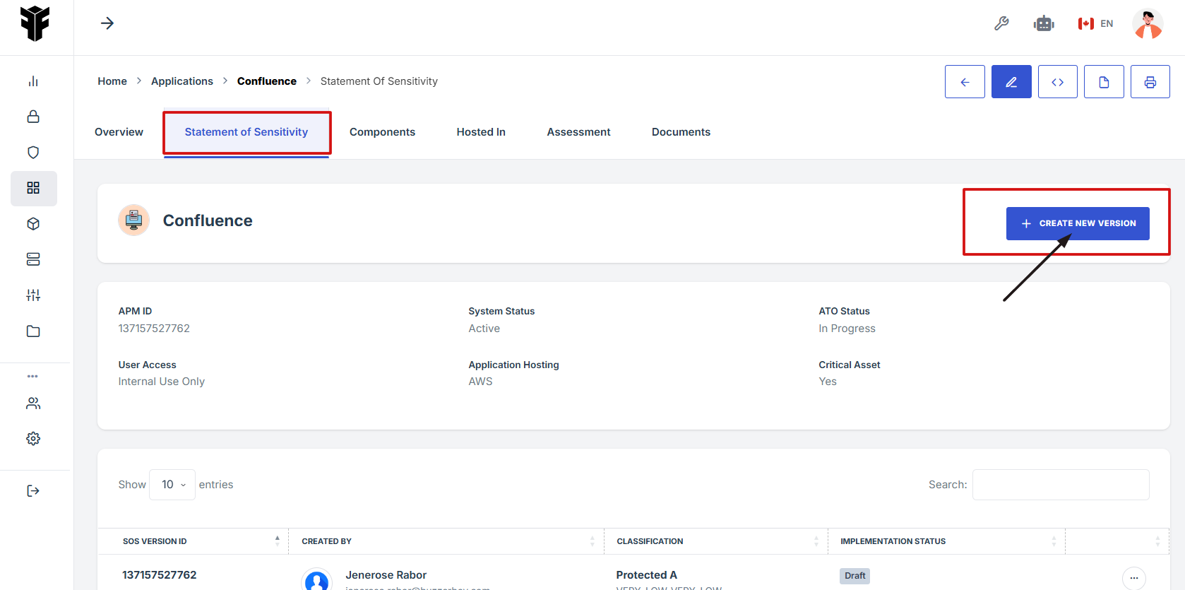Click the logout icon in sidebar
The width and height of the screenshot is (1185, 590).
(x=33, y=491)
